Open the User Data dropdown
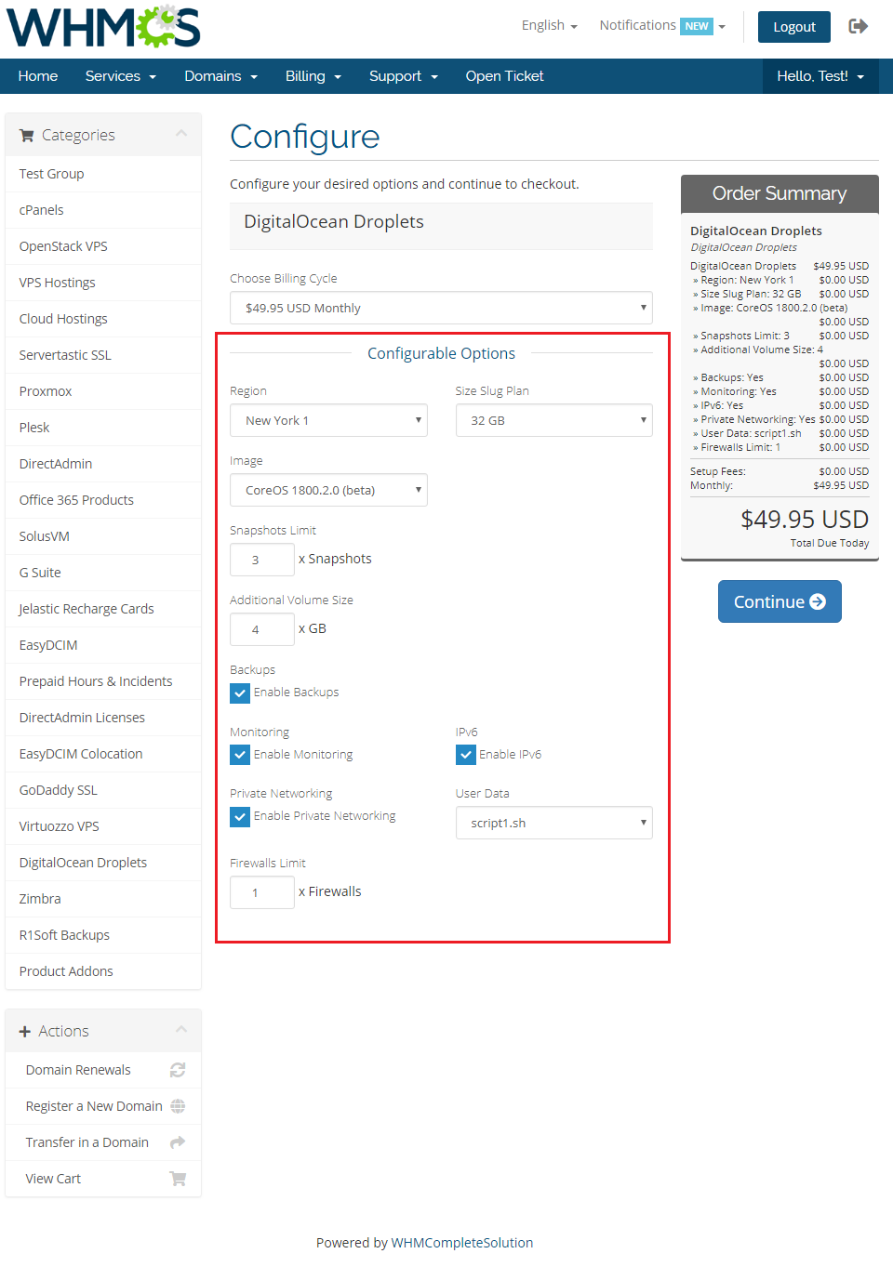893x1280 pixels. 554,823
